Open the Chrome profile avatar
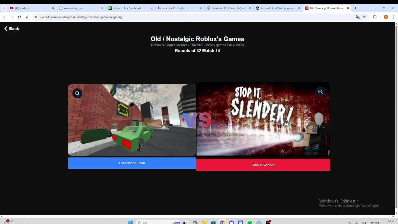The image size is (398, 224). coord(386,17)
